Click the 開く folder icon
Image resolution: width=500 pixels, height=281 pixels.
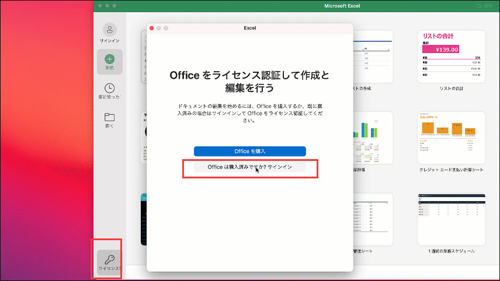coord(109,118)
